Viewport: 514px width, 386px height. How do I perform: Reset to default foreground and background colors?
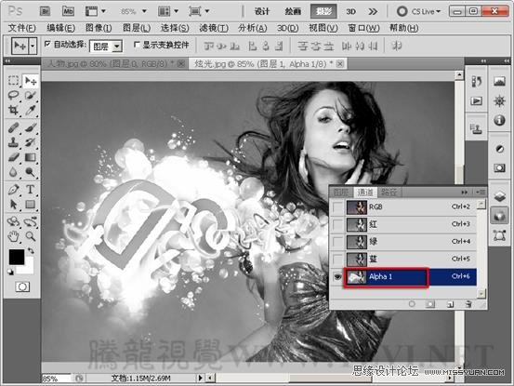coord(10,272)
